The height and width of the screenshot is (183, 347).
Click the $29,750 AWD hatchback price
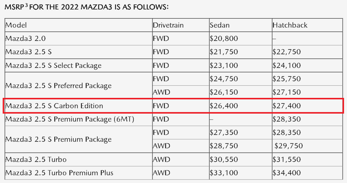[289, 146]
